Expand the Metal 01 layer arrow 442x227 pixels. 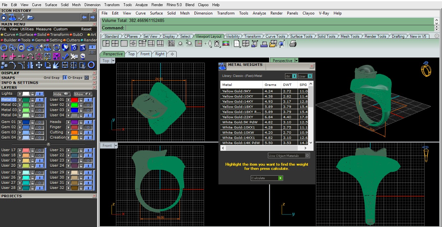click(20, 100)
